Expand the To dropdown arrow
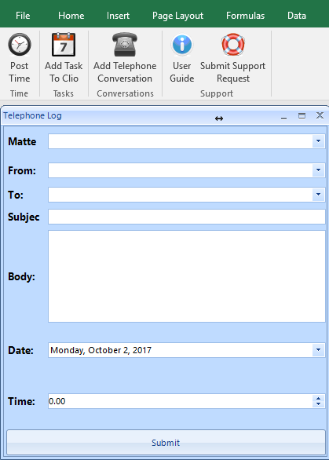Screen dimensions: 329x460 point(318,195)
